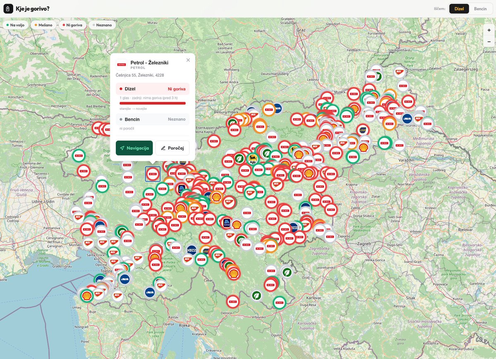This screenshot has height=359, width=496.
Task: Open the INA marker nearest Buzet
Action: 150,292
